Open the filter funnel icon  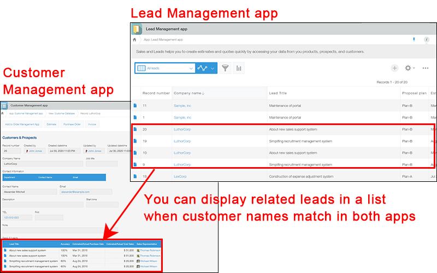(225, 68)
